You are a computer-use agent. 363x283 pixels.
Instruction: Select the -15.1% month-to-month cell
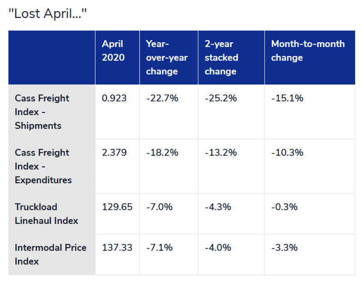pyautogui.click(x=287, y=98)
